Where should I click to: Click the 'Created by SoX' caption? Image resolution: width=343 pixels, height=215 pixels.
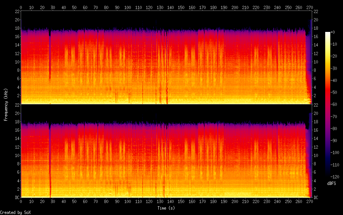pos(15,212)
